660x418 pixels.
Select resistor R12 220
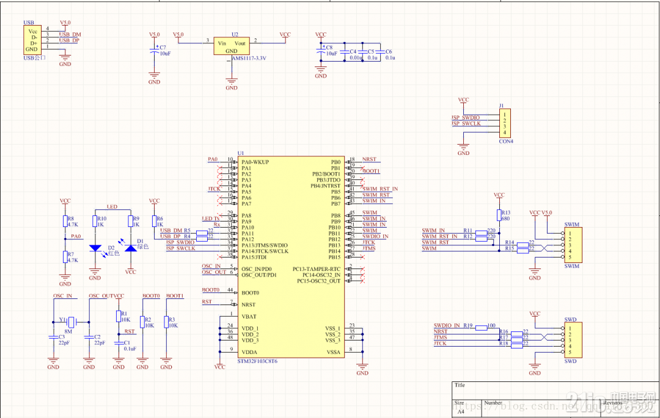coord(481,239)
